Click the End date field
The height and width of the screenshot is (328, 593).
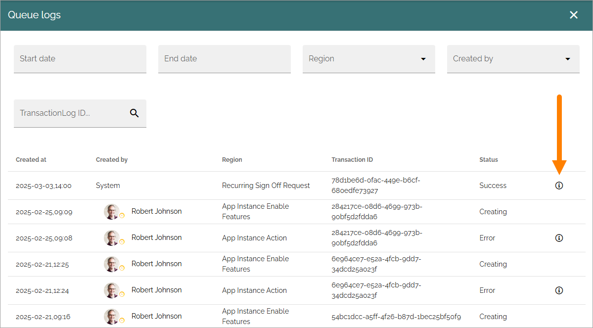224,59
